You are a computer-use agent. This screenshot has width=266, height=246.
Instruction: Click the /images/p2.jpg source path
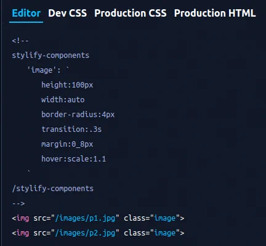[85, 233]
